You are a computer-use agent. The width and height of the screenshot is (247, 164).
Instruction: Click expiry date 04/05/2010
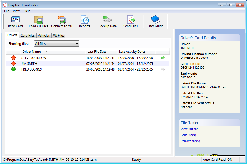pyautogui.click(x=188, y=77)
